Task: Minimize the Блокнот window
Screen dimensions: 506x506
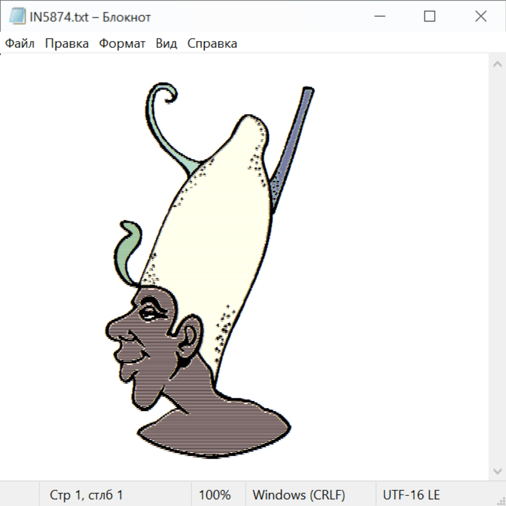Action: click(x=378, y=17)
